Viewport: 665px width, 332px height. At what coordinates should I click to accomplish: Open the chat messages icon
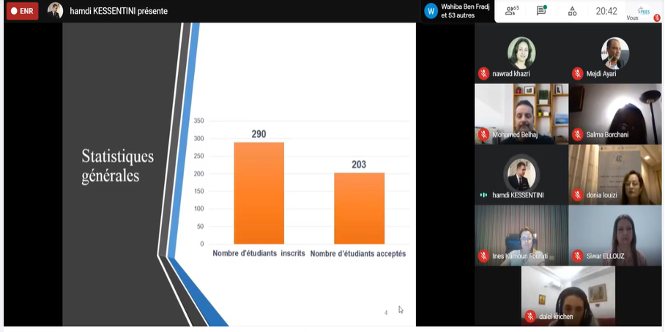click(x=541, y=11)
